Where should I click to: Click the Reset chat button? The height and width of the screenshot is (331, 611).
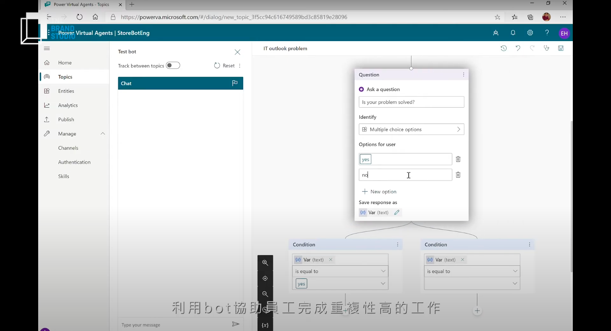[224, 66]
